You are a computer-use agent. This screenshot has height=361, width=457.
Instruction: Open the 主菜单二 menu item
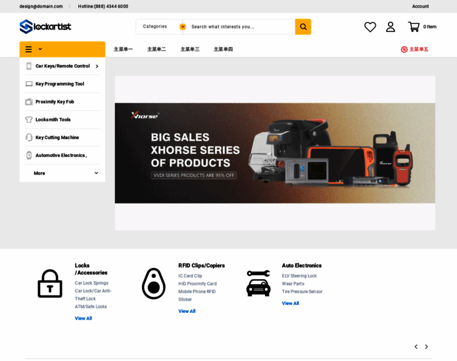[156, 49]
